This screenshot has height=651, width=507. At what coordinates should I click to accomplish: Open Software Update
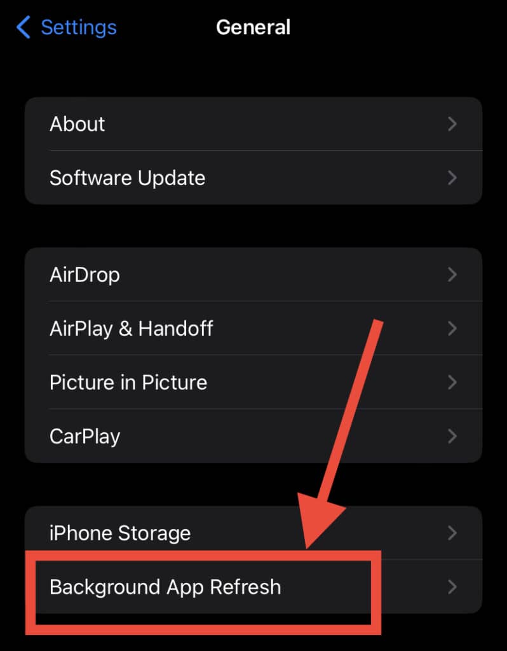[253, 178]
